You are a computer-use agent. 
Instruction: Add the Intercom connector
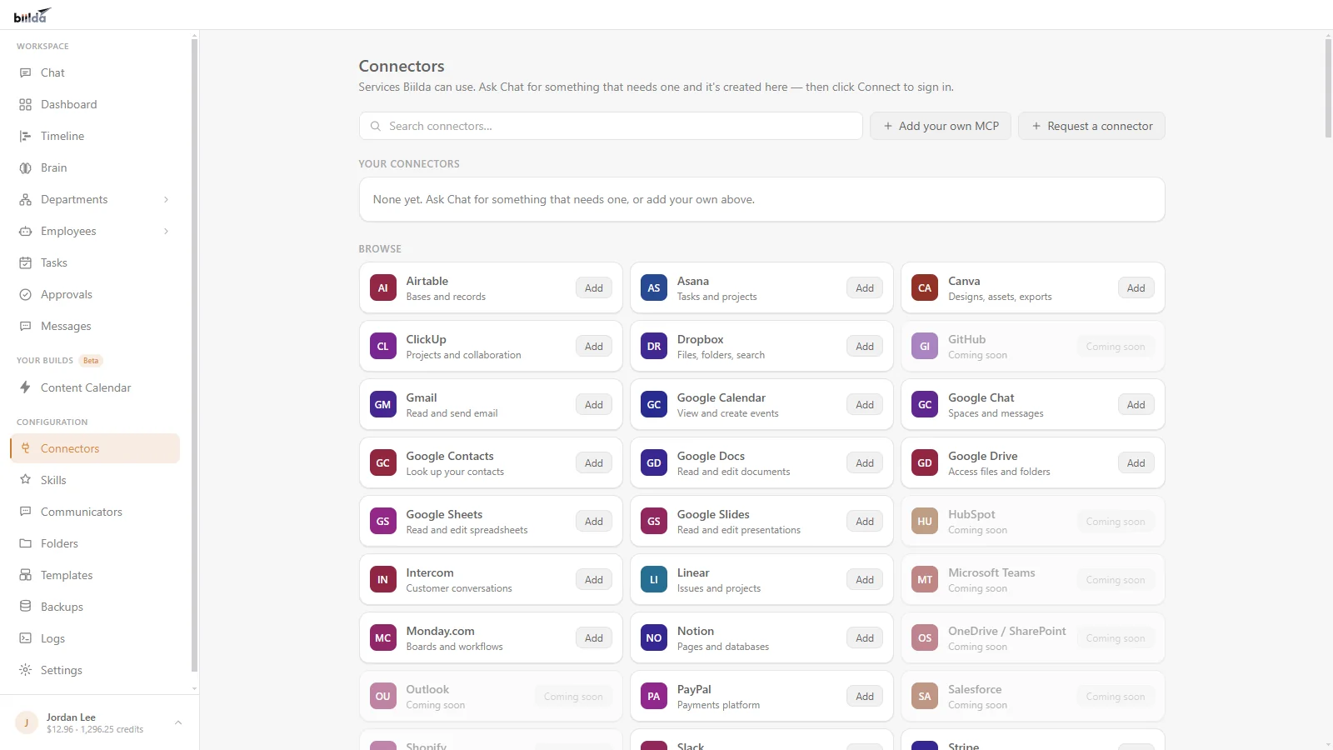(594, 579)
